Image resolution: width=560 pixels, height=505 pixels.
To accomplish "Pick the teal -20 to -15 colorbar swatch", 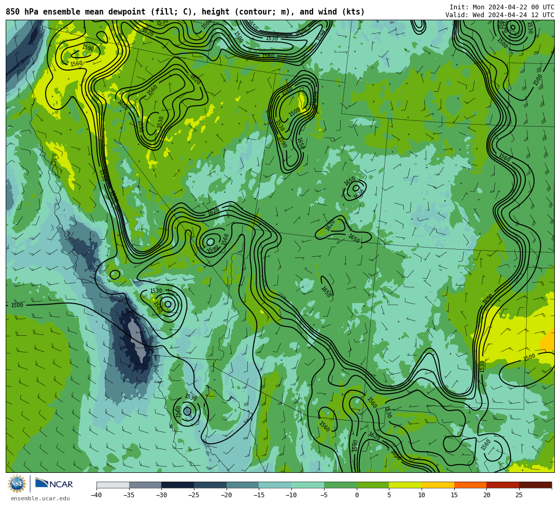I will (243, 485).
